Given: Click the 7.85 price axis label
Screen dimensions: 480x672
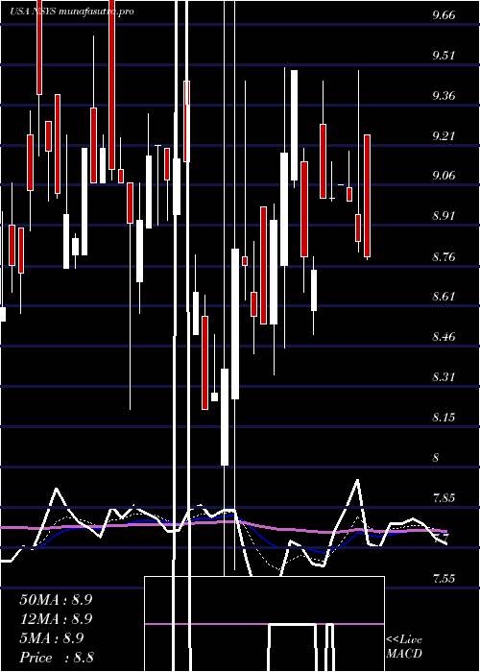Looking at the screenshot, I should click(x=444, y=497).
